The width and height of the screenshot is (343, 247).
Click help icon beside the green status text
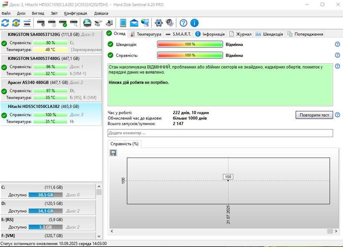pos(338,66)
